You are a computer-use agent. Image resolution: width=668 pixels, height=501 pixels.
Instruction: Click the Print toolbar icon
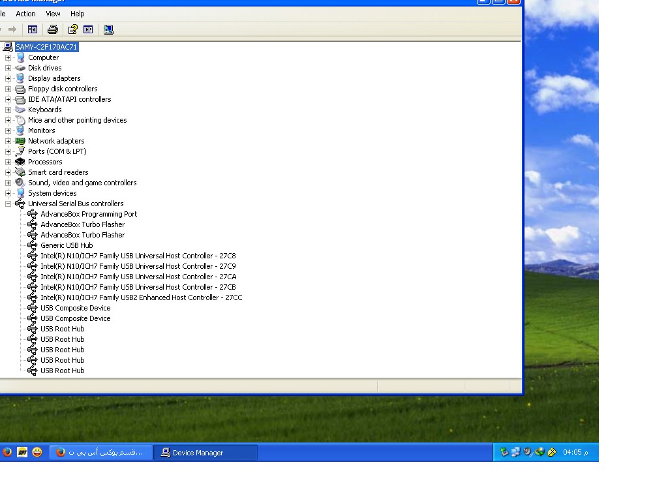[x=53, y=29]
